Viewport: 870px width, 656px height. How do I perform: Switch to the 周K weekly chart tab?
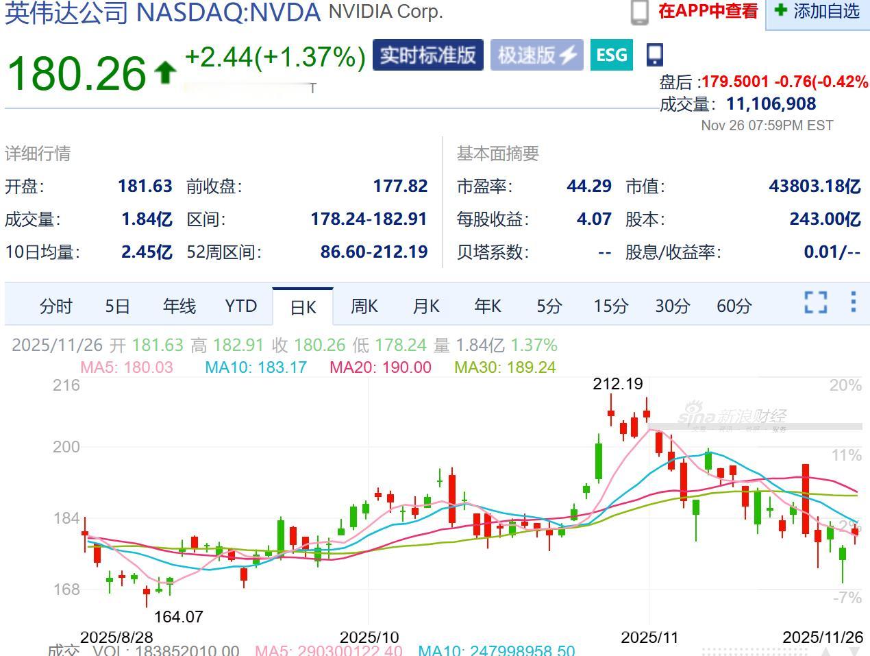(364, 306)
